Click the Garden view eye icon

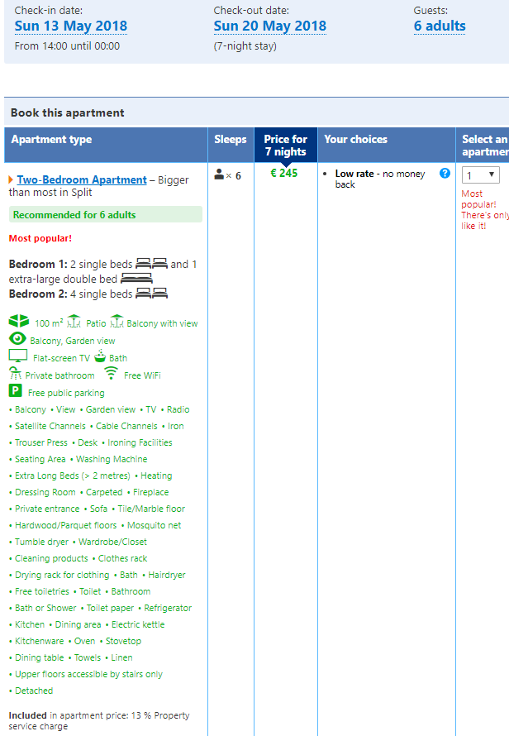pos(17,339)
